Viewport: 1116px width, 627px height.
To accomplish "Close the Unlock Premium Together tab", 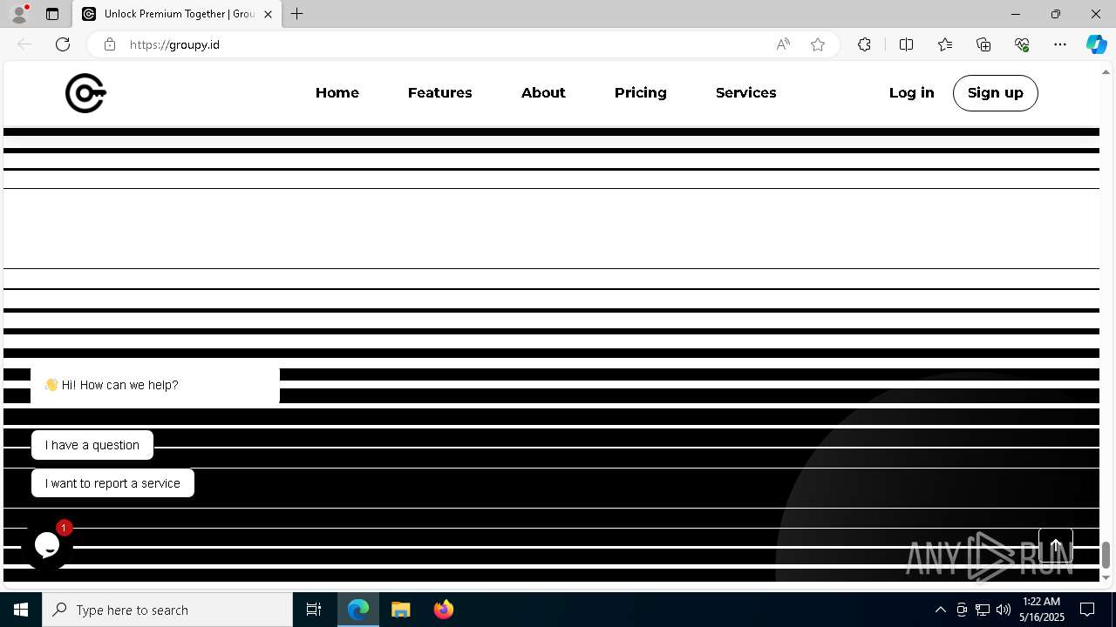I will 268,14.
